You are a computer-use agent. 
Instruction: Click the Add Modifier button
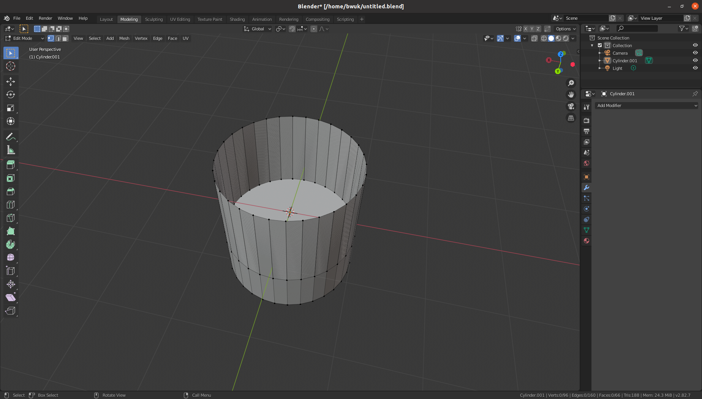(x=647, y=105)
